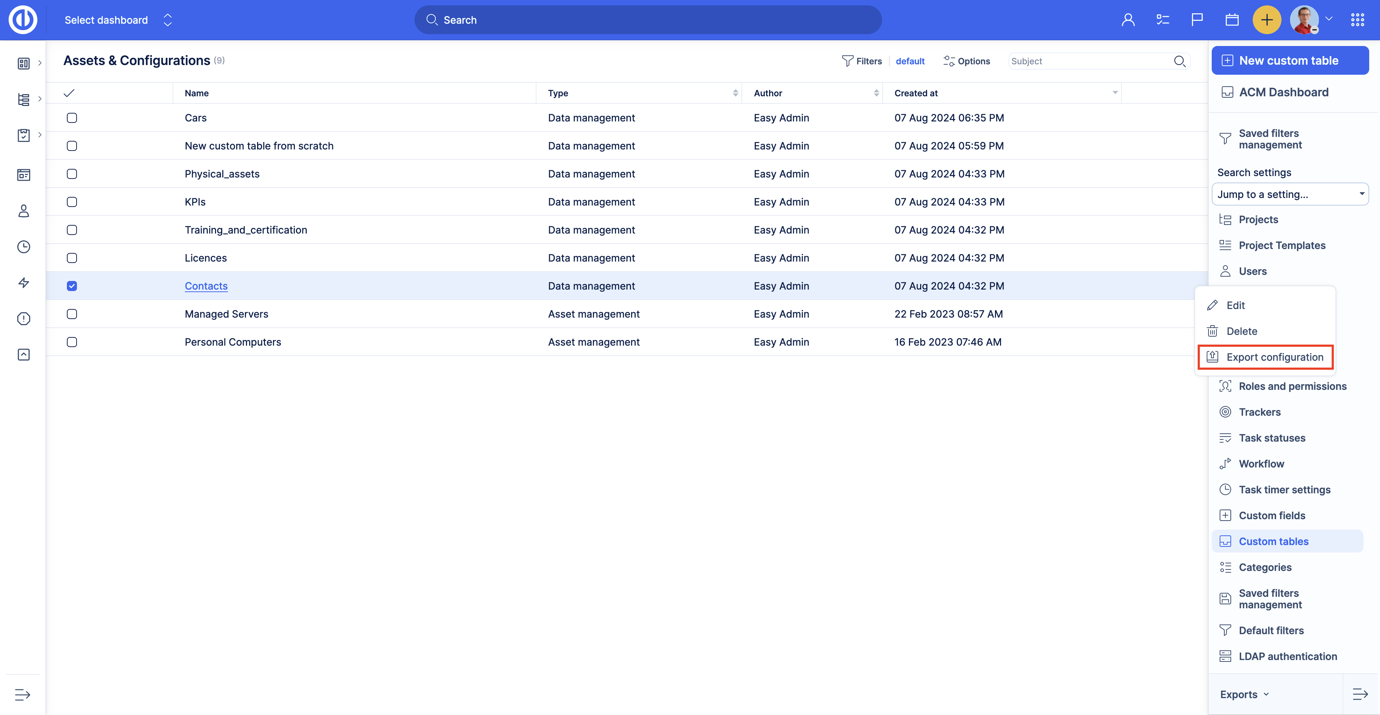
Task: Open the apps grid menu icon
Action: click(x=1357, y=20)
